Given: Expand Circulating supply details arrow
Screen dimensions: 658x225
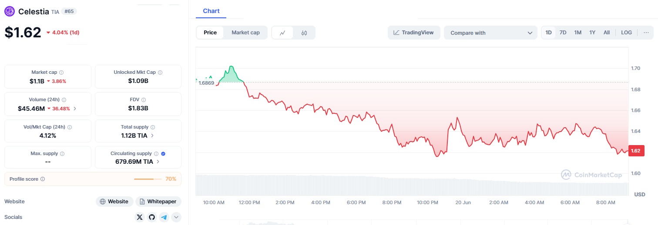Looking at the screenshot, I should [158, 162].
